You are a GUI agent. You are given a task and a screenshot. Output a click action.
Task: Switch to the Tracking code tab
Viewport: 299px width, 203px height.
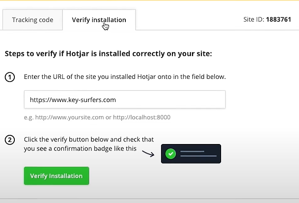(33, 20)
